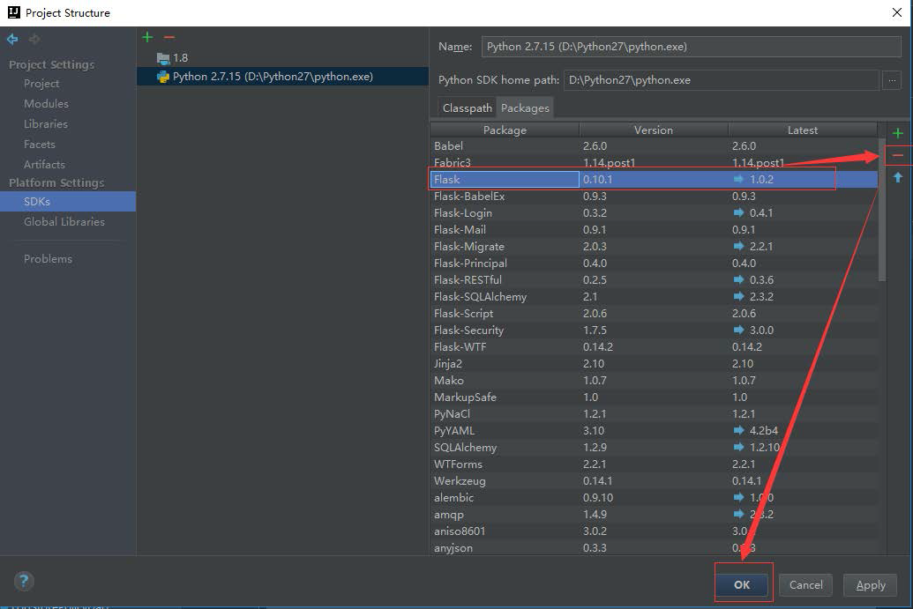Select the Flask-Login package row

[654, 213]
